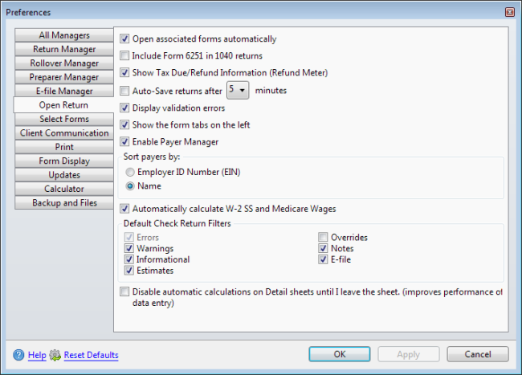Viewport: 522px width, 375px height.
Task: Enable Include Form 6251 in 1040 returns
Action: [124, 56]
